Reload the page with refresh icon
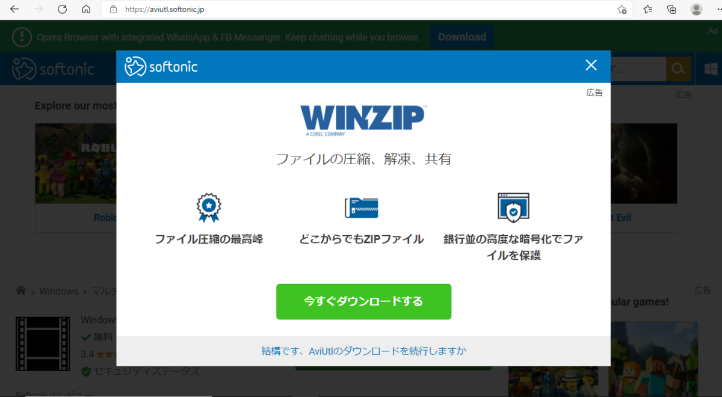This screenshot has width=722, height=397. click(63, 10)
